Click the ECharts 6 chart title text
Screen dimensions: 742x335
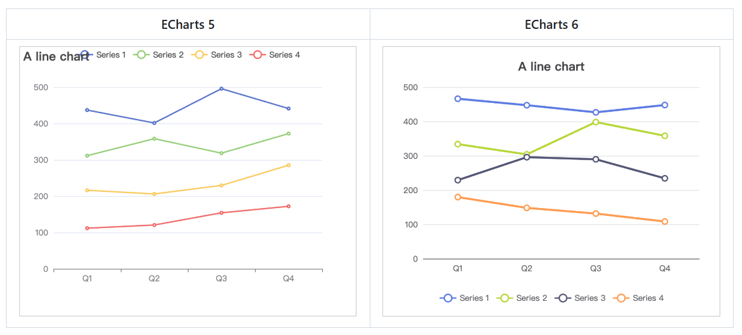pos(551,67)
